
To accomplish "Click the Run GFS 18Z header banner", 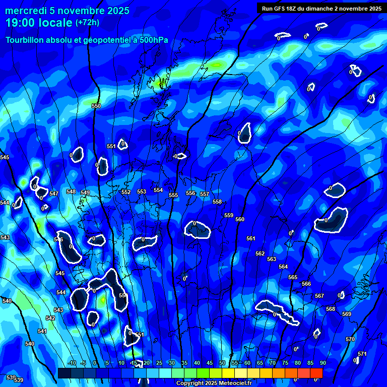I will click(x=321, y=8).
